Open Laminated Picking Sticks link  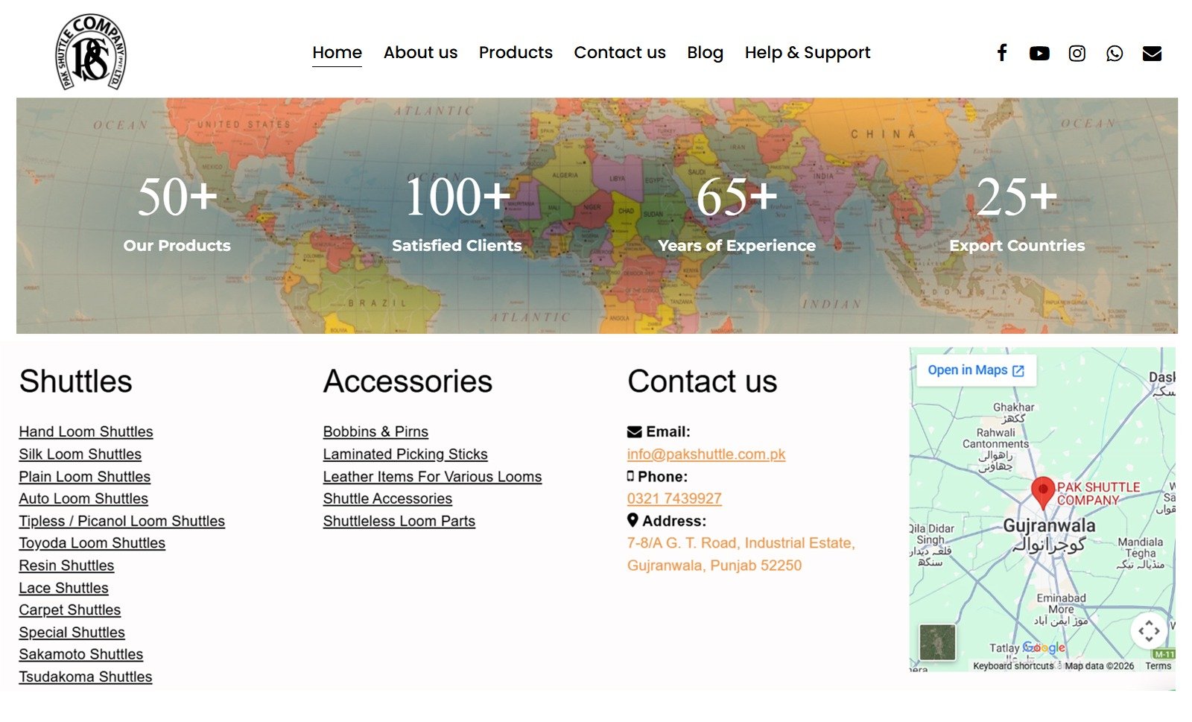tap(405, 455)
